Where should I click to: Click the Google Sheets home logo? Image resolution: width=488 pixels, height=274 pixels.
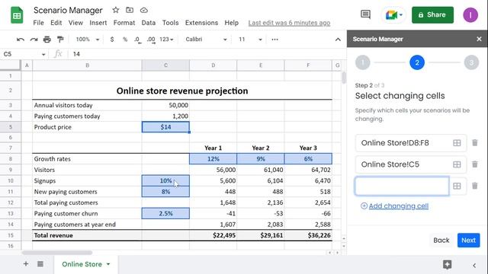(x=17, y=15)
